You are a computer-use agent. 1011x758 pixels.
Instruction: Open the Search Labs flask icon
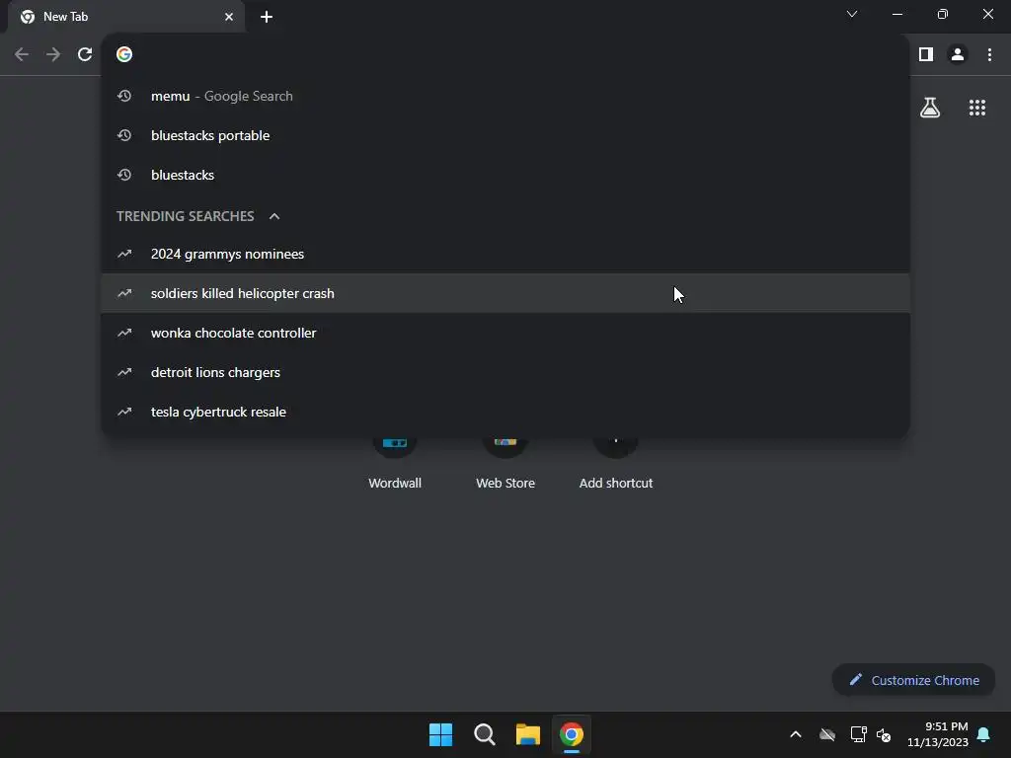click(x=930, y=108)
